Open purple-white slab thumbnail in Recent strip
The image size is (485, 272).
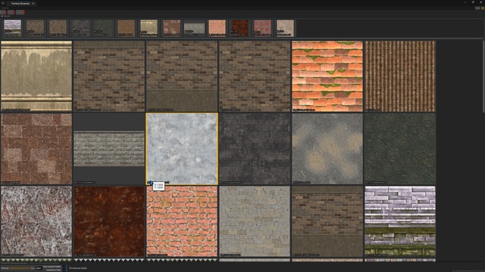pos(12,28)
